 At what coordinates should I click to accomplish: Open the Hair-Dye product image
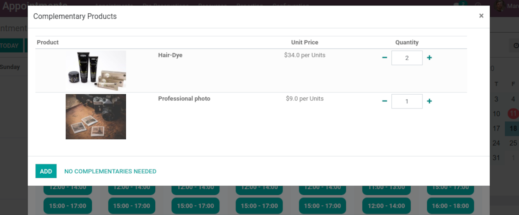[96, 70]
